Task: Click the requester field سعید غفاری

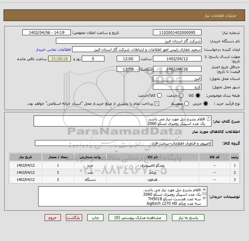Action: point(137,49)
